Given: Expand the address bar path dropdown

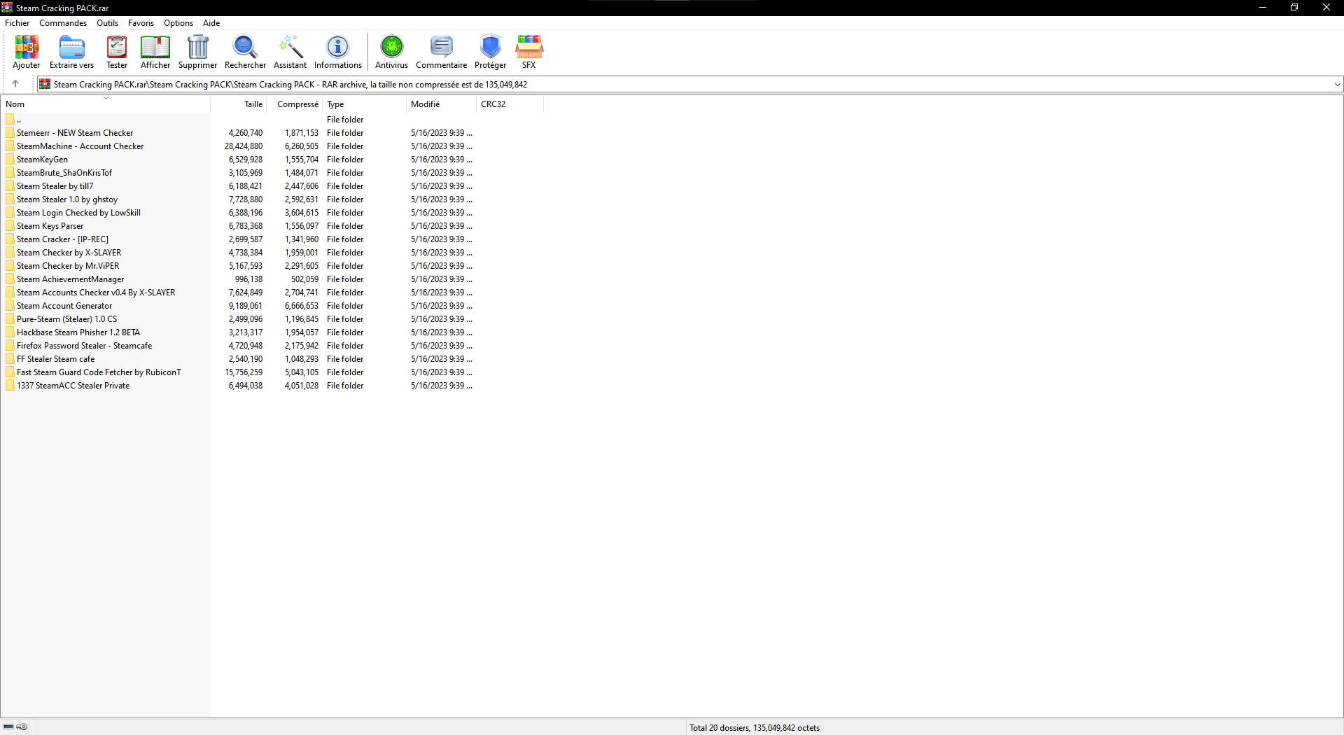Looking at the screenshot, I should (1337, 85).
